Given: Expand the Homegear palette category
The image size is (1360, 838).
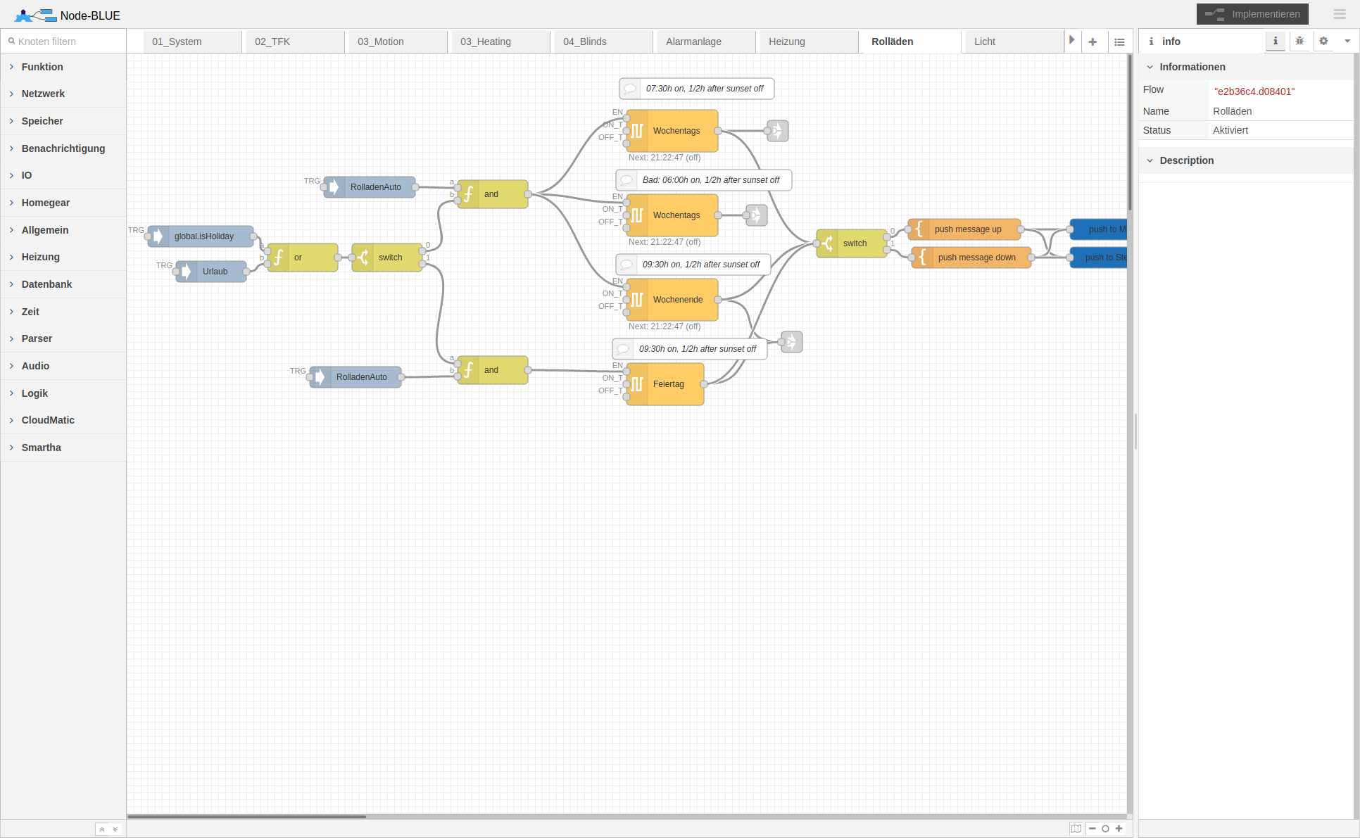Looking at the screenshot, I should click(x=63, y=203).
